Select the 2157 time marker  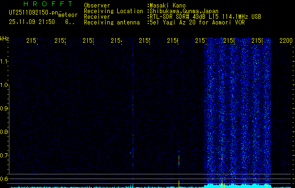(201, 40)
